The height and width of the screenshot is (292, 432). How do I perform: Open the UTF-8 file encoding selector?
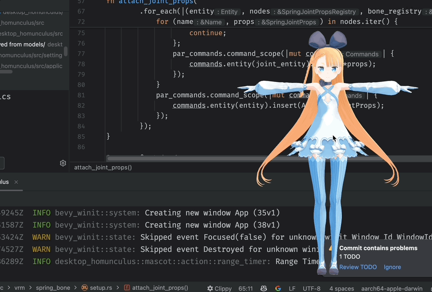point(311,288)
